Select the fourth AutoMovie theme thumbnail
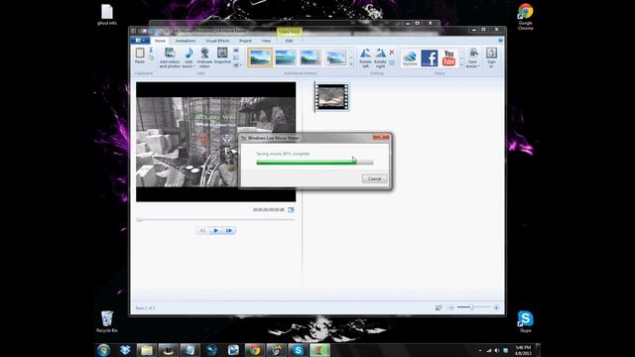 [335, 58]
